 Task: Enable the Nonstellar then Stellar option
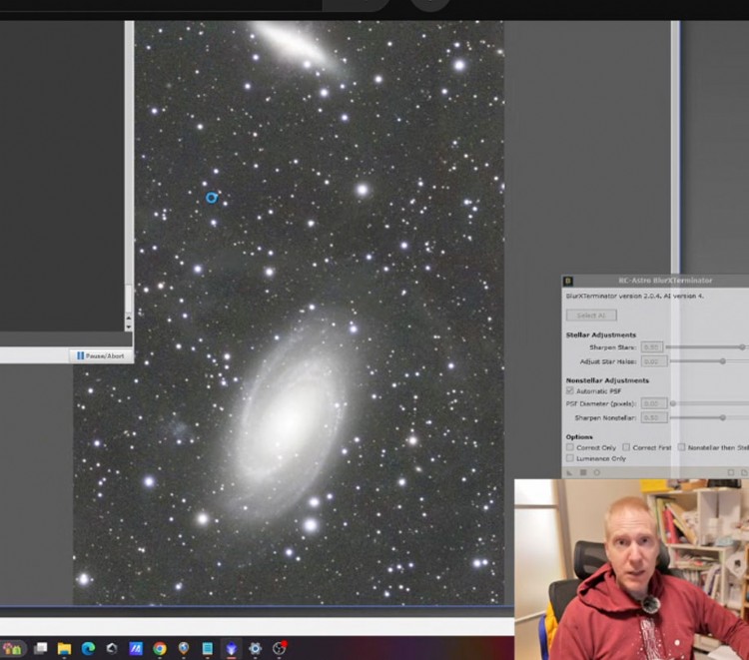click(x=682, y=447)
